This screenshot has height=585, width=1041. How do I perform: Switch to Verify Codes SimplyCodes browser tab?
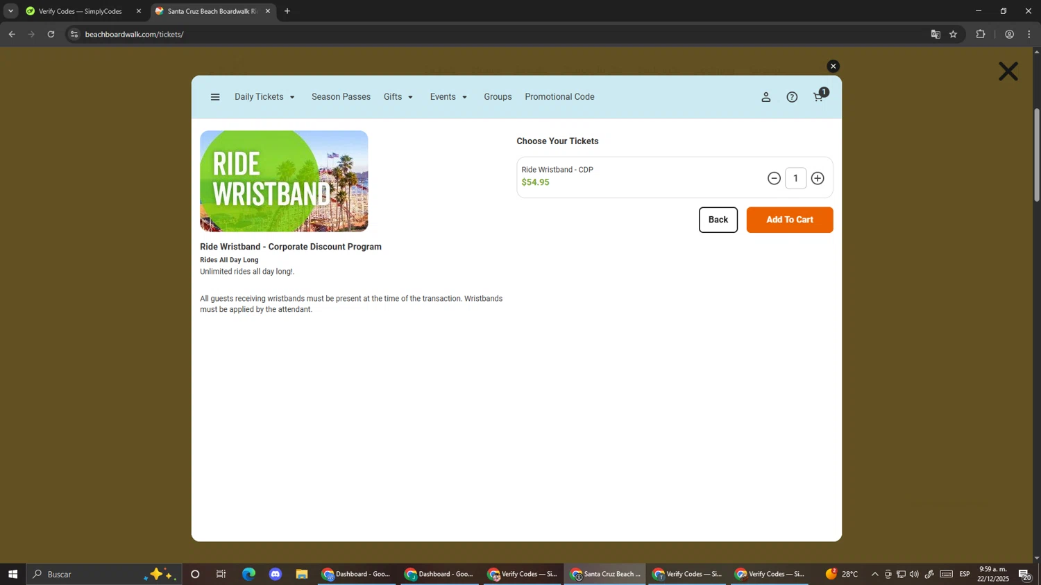pyautogui.click(x=81, y=11)
